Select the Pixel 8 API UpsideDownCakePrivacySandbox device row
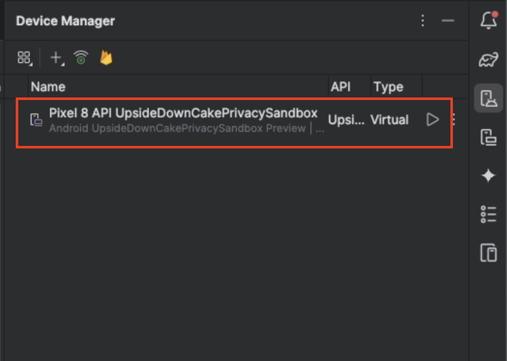The height and width of the screenshot is (361, 507). [x=234, y=123]
